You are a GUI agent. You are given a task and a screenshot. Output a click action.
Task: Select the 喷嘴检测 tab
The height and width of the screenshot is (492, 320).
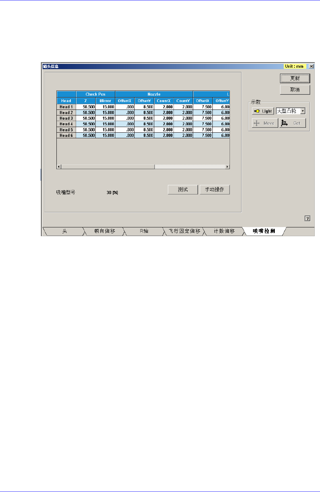pos(264,231)
